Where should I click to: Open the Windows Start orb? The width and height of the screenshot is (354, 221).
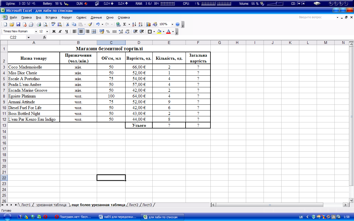click(7, 217)
